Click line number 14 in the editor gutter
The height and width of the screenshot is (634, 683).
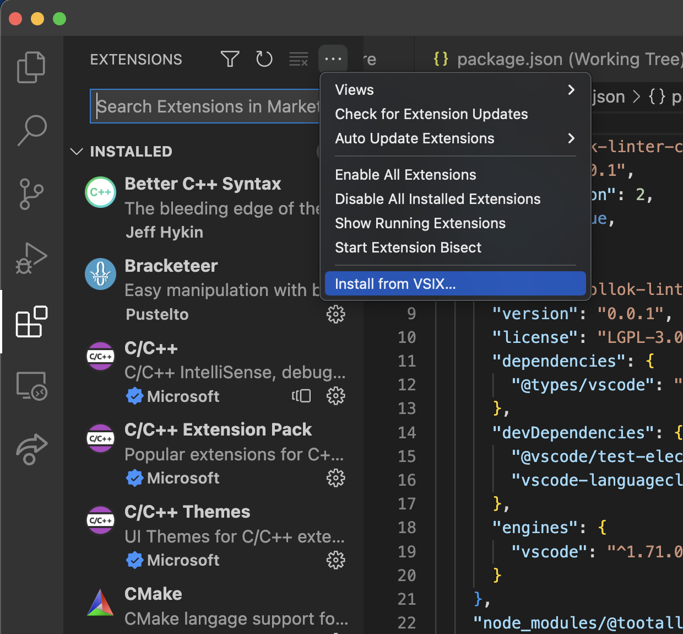(407, 432)
